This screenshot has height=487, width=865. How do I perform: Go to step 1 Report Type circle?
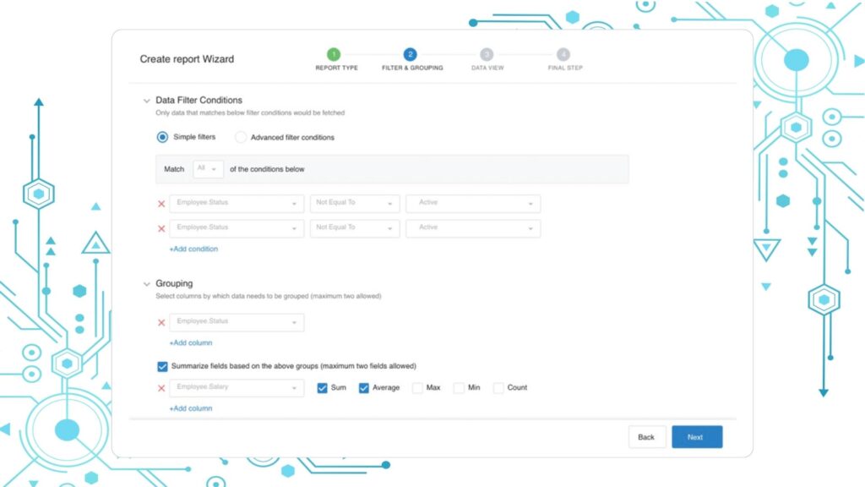tap(334, 54)
